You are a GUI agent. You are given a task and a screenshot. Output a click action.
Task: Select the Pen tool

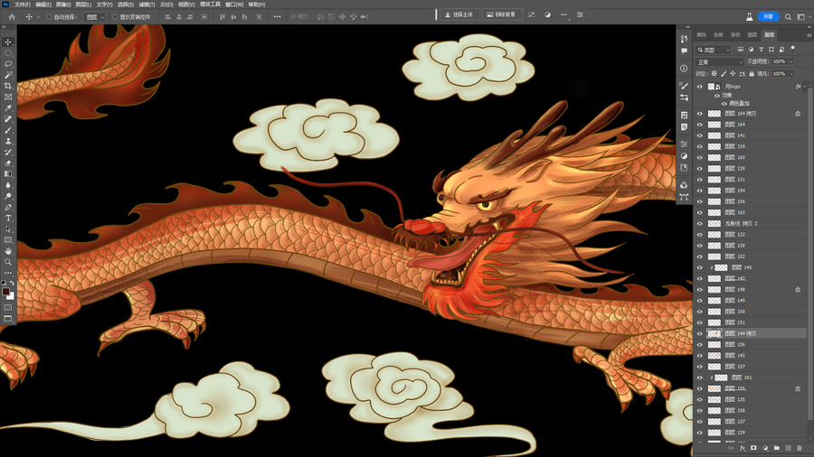pos(8,207)
